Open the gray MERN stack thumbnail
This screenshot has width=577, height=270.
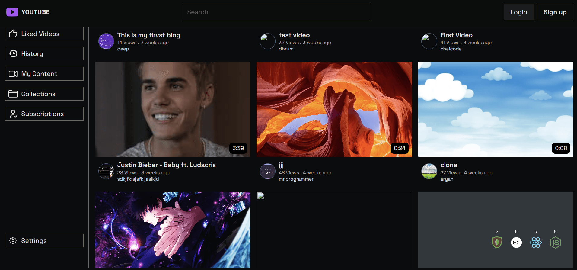tap(496, 230)
